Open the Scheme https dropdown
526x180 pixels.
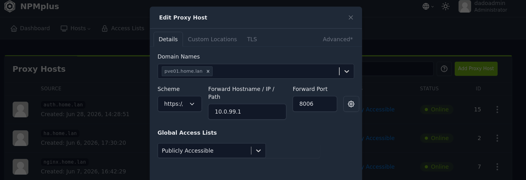coord(179,104)
